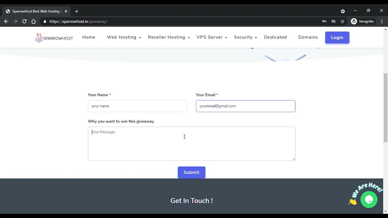The height and width of the screenshot is (218, 388).
Task: Open the Dedicated menu item
Action: click(x=275, y=37)
